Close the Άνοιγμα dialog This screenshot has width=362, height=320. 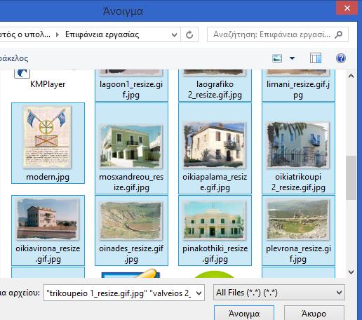point(347,8)
